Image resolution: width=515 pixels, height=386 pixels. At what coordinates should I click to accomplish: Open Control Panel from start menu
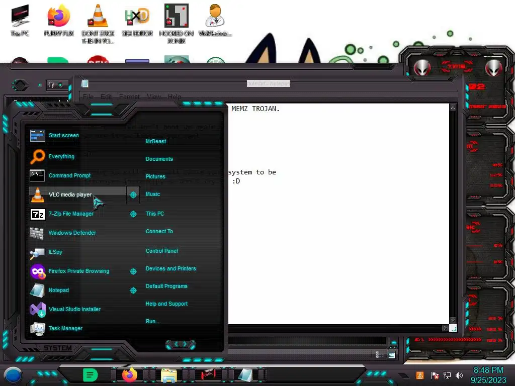[x=161, y=251]
